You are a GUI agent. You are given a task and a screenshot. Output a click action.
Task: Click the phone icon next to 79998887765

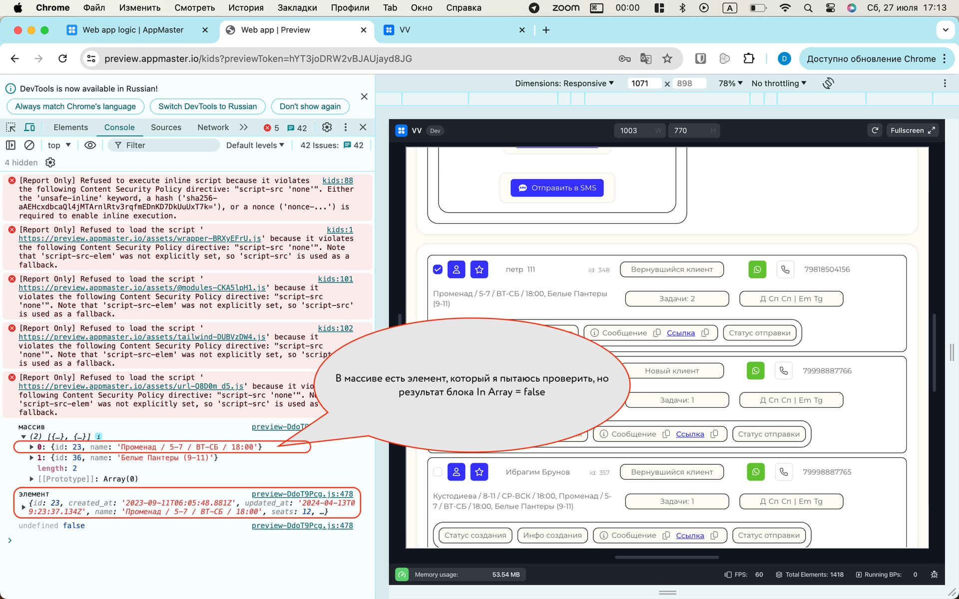coord(784,472)
